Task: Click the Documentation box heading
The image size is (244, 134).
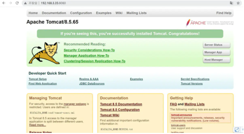Action: coord(114,98)
